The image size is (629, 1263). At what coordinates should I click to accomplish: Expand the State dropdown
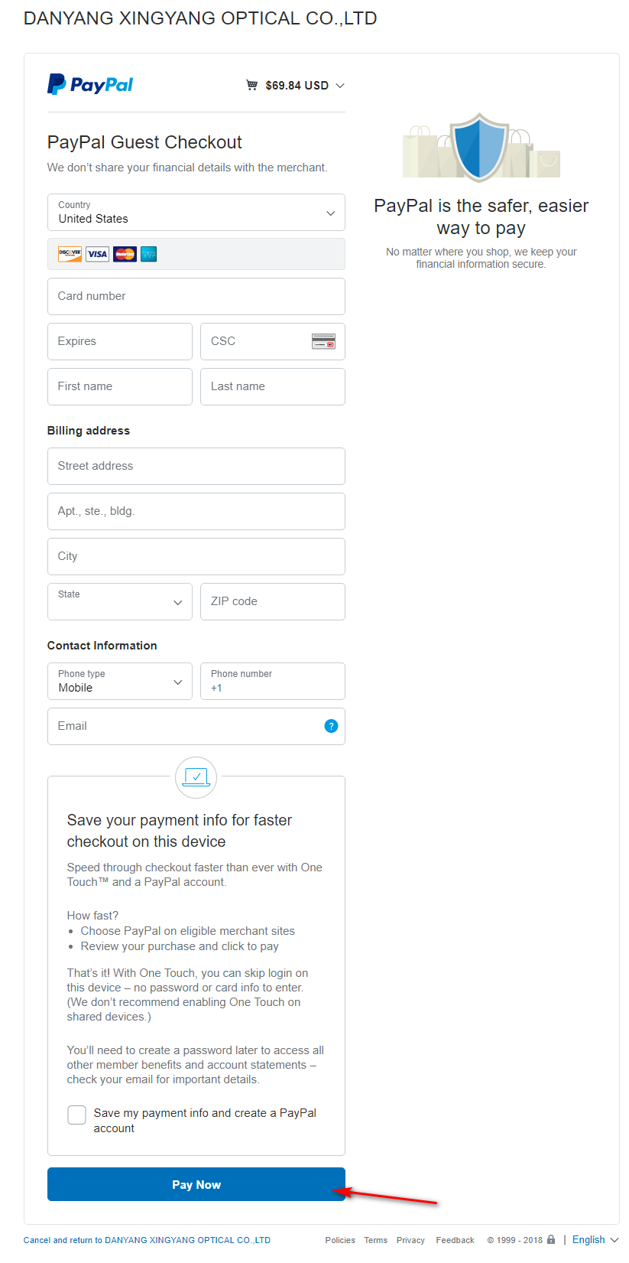pyautogui.click(x=120, y=601)
